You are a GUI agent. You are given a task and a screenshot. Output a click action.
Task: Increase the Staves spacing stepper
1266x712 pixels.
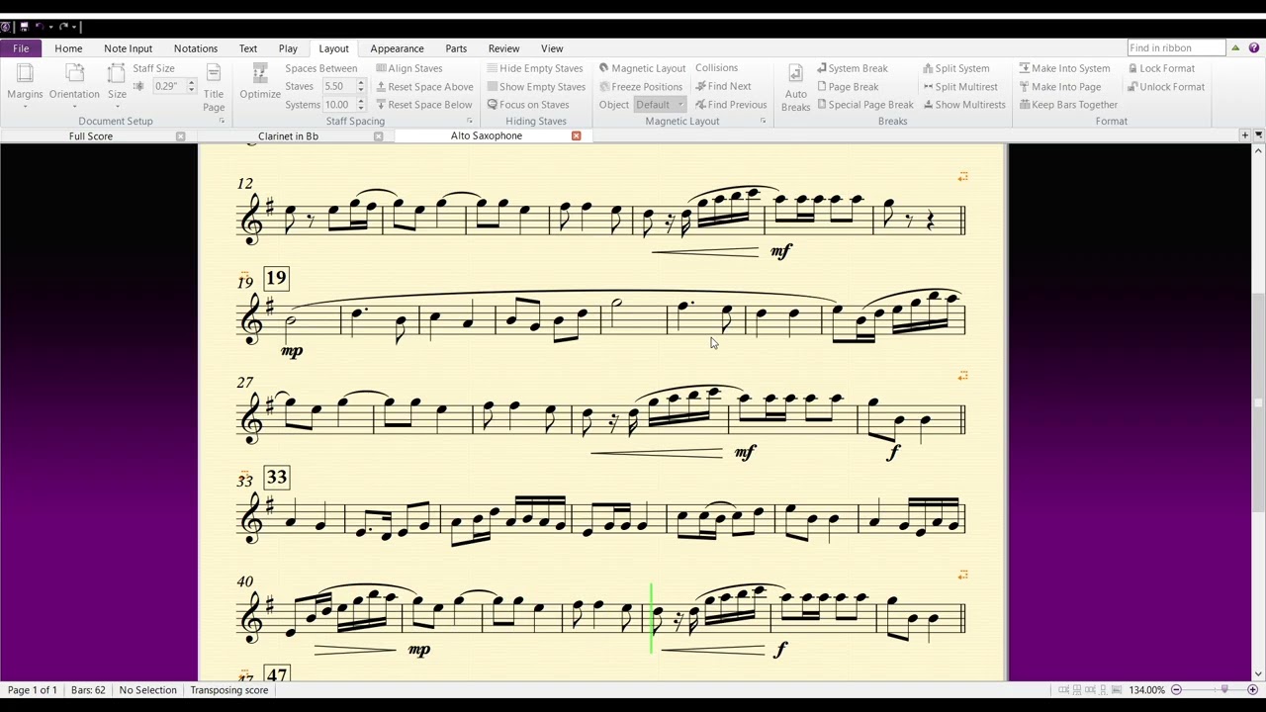click(360, 83)
